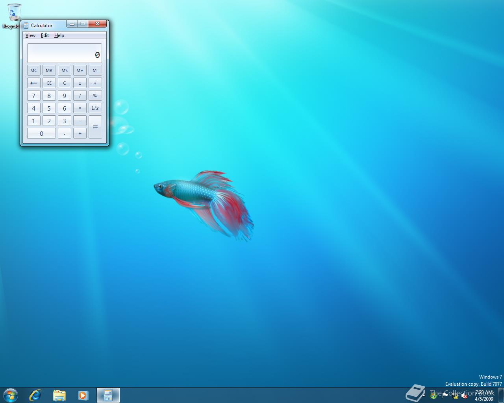
Task: Open Action Center flag tray icon
Action: 445,396
